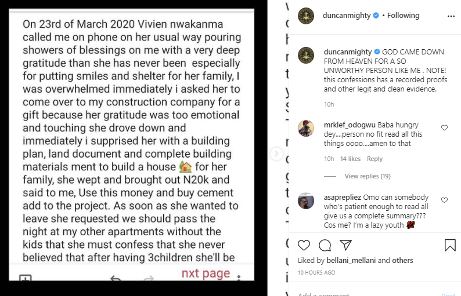The height and width of the screenshot is (296, 461).
Task: View 14 likes on comment
Action: [x=350, y=159]
